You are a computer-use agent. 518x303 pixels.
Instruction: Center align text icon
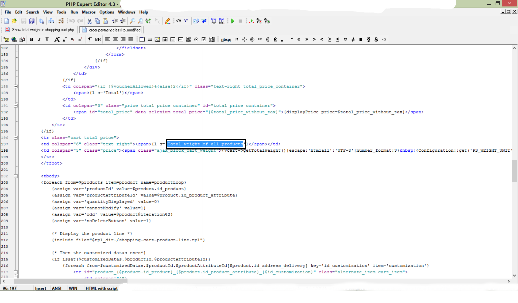115,39
